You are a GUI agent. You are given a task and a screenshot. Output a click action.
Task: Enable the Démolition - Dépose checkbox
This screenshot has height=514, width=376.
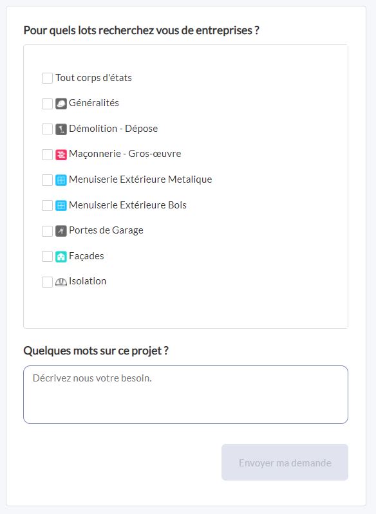tap(47, 129)
